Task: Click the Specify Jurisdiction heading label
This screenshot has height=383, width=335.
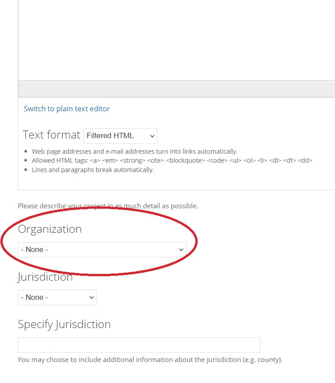Action: click(x=64, y=324)
